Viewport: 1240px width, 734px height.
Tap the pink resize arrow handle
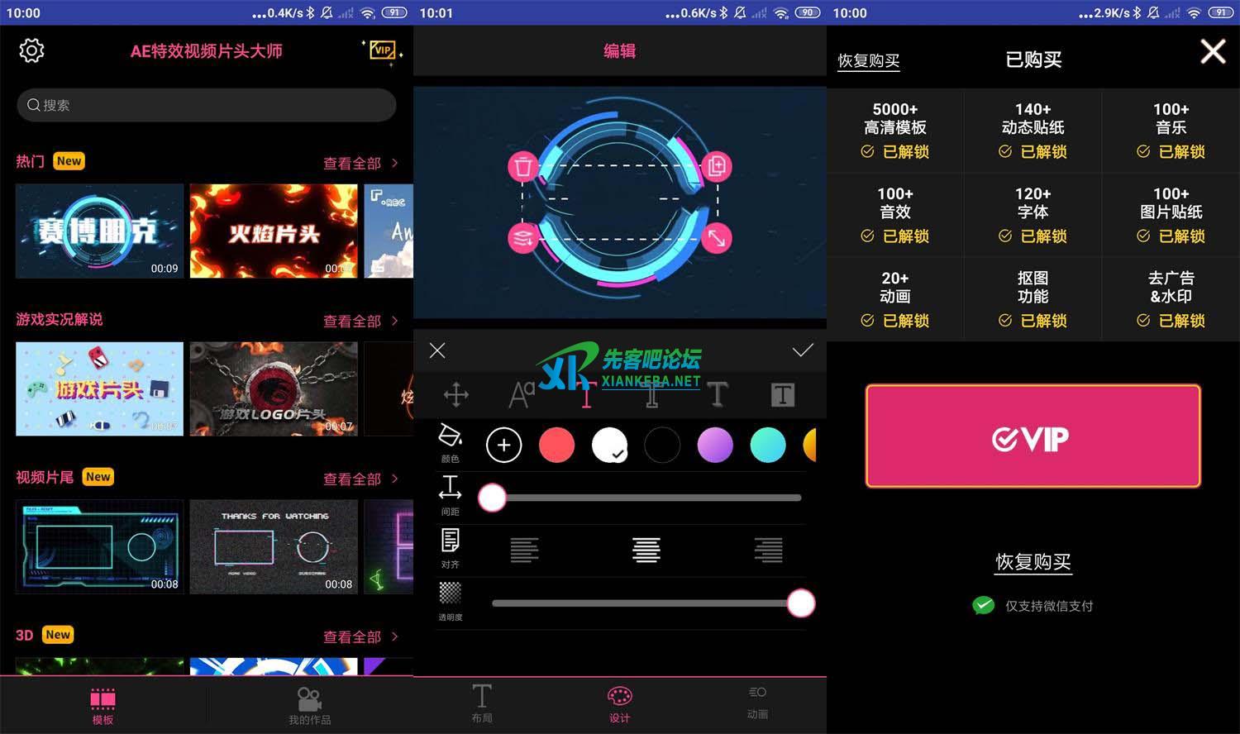[716, 238]
